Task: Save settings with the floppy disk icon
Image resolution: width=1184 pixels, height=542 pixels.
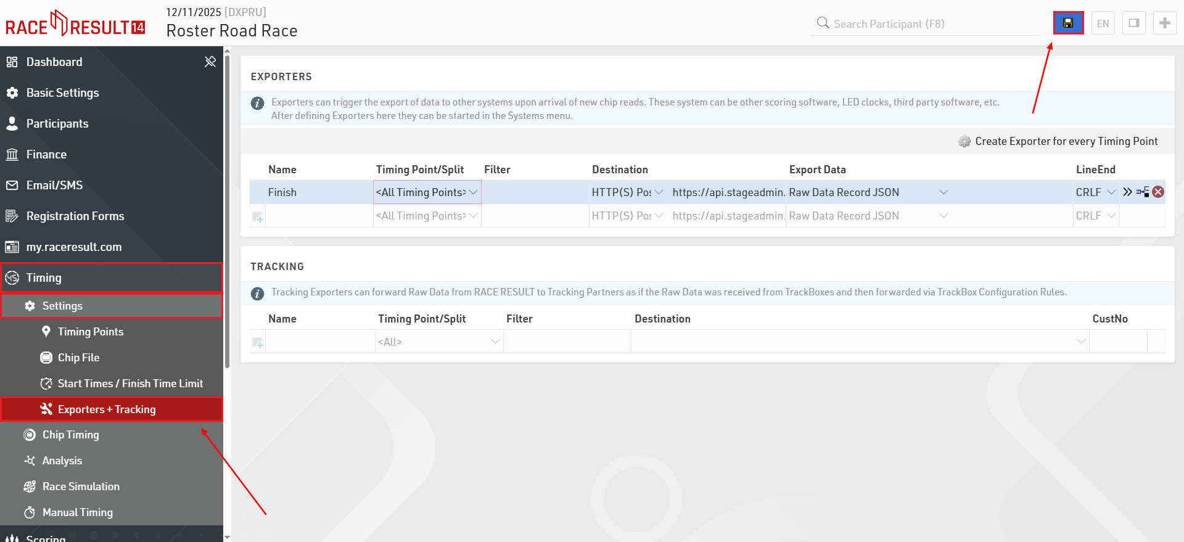Action: 1068,23
